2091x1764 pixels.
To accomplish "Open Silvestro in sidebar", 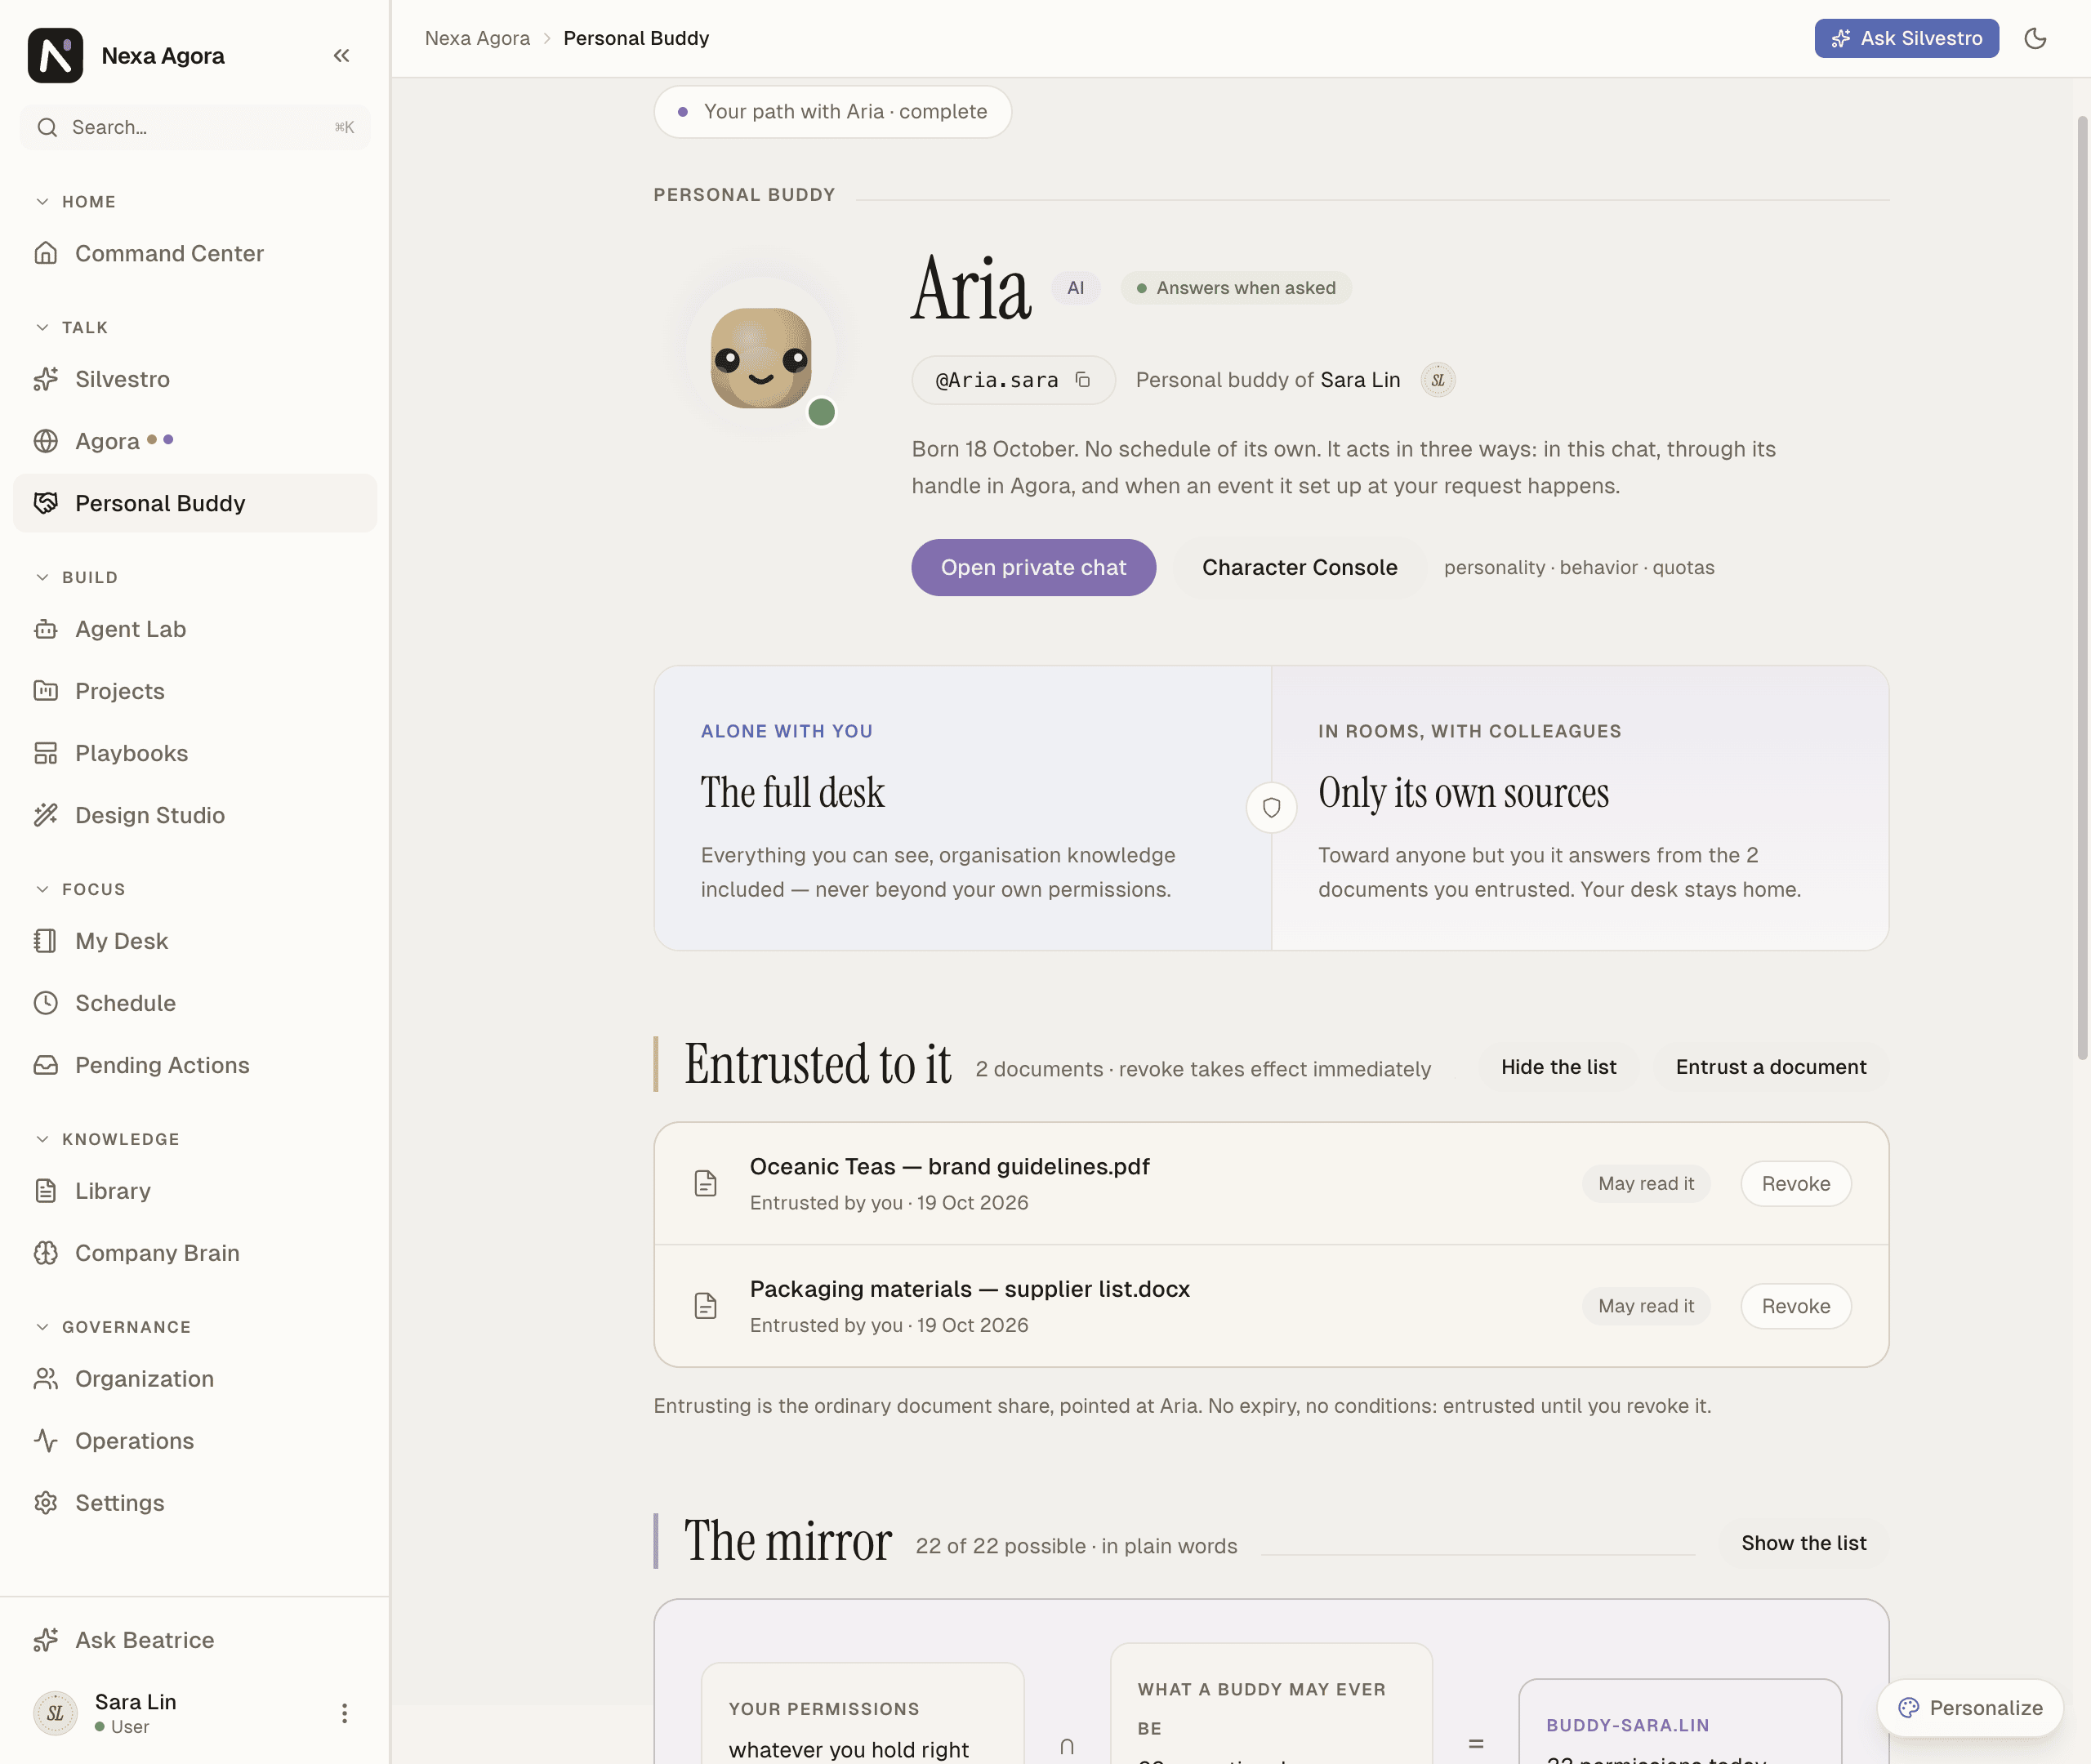I will tap(195, 380).
